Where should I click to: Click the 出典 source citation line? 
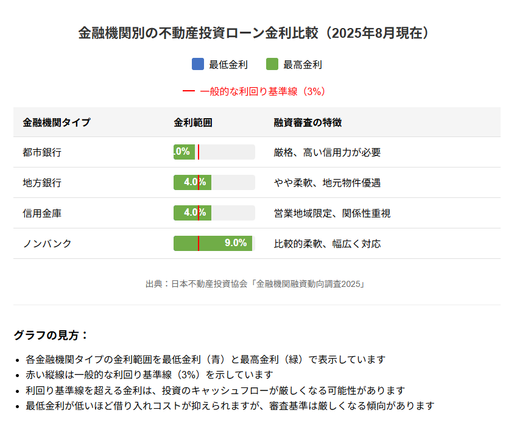pyautogui.click(x=256, y=283)
